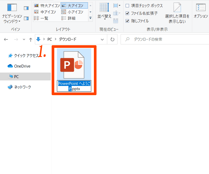Uncheck ファイル名拡張子 checkbox
The height and width of the screenshot is (174, 209).
tap(127, 13)
